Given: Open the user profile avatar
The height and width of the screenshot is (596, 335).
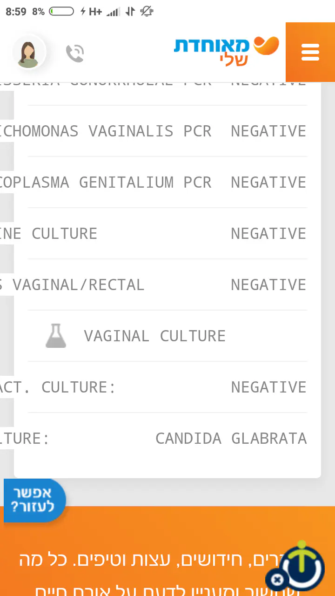Looking at the screenshot, I should [29, 53].
